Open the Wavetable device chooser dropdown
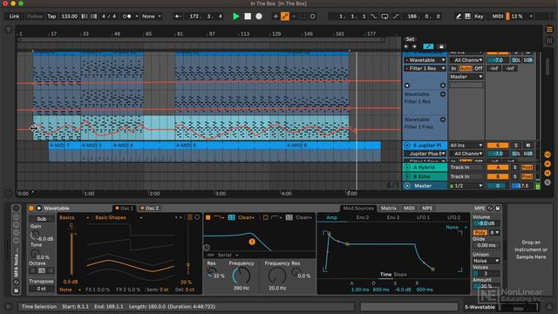The image size is (558, 314). (x=425, y=60)
